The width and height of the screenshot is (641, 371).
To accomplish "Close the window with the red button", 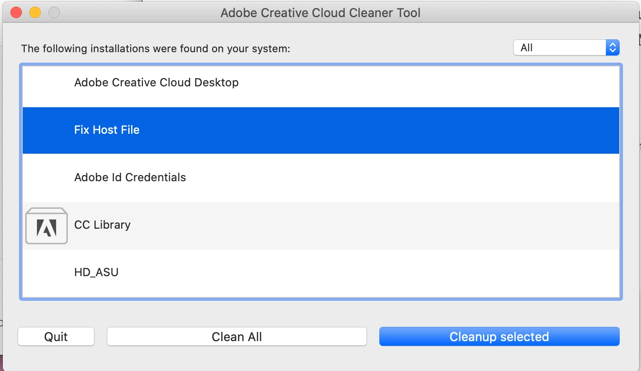I will [x=16, y=12].
